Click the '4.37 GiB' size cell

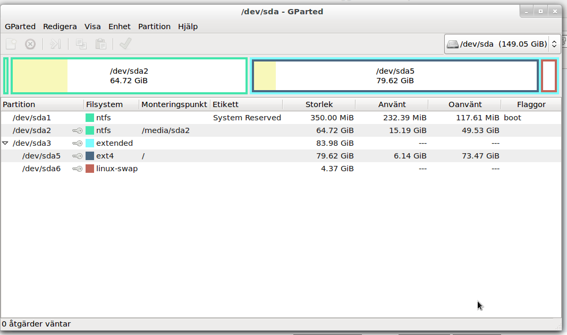click(x=337, y=169)
